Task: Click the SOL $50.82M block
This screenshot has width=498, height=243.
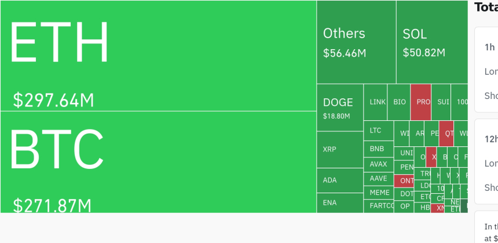Action: pyautogui.click(x=431, y=42)
